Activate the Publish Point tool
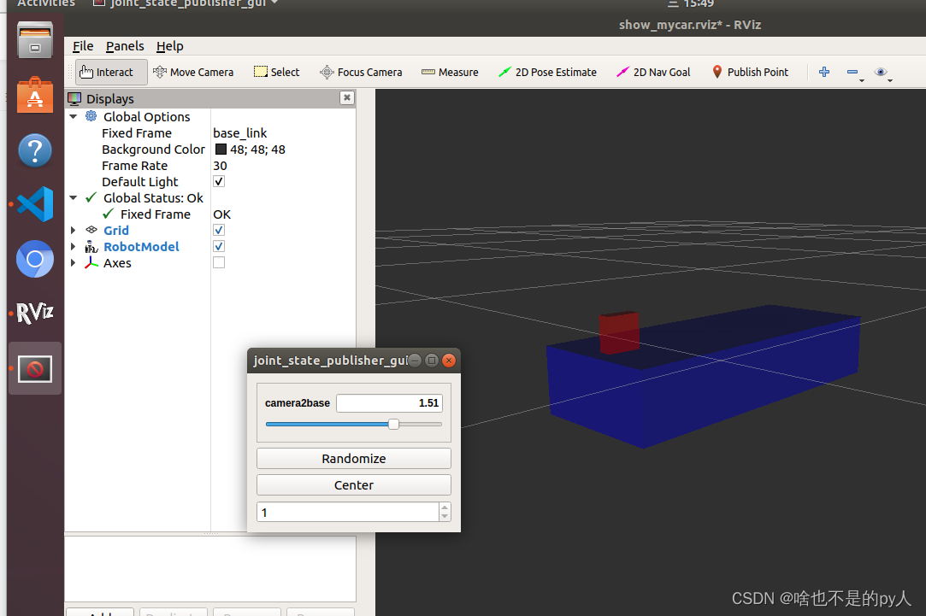Screen dimensions: 926x616 pos(750,72)
